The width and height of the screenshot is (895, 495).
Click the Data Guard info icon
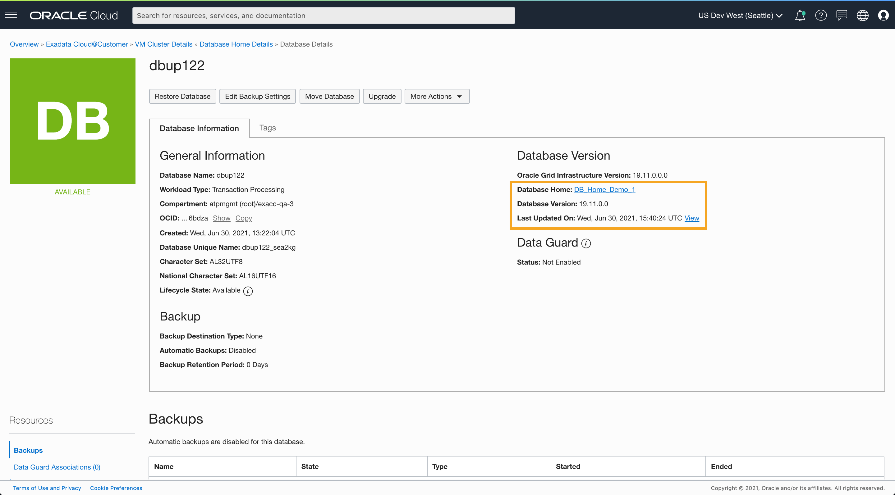coord(586,243)
